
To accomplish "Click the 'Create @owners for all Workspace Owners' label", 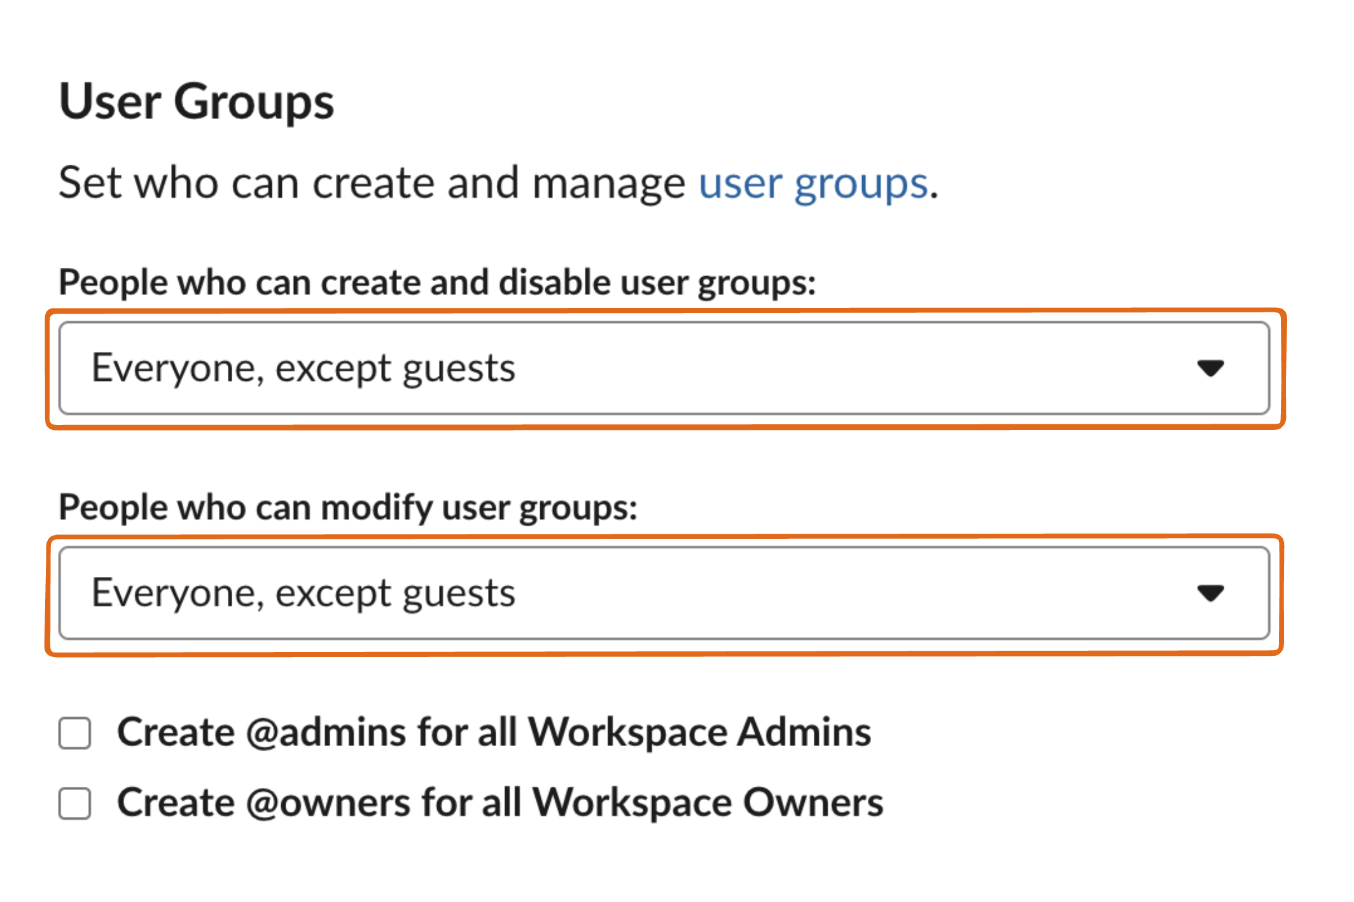I will (499, 803).
